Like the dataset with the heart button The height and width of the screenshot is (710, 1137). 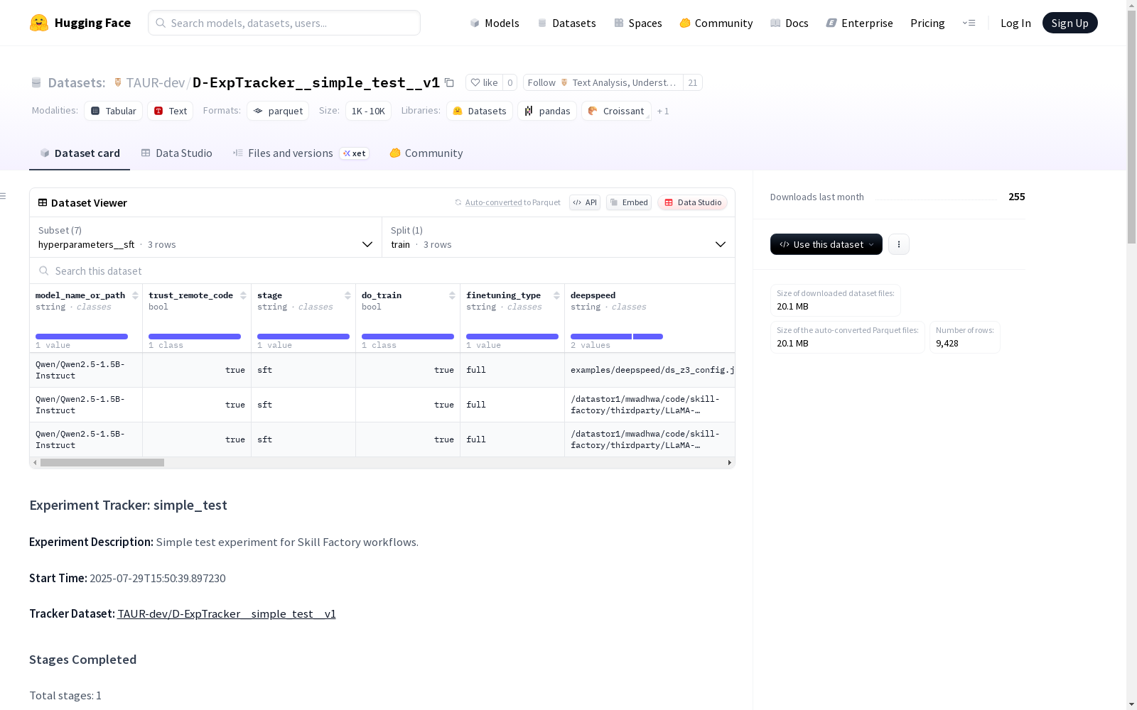(484, 82)
